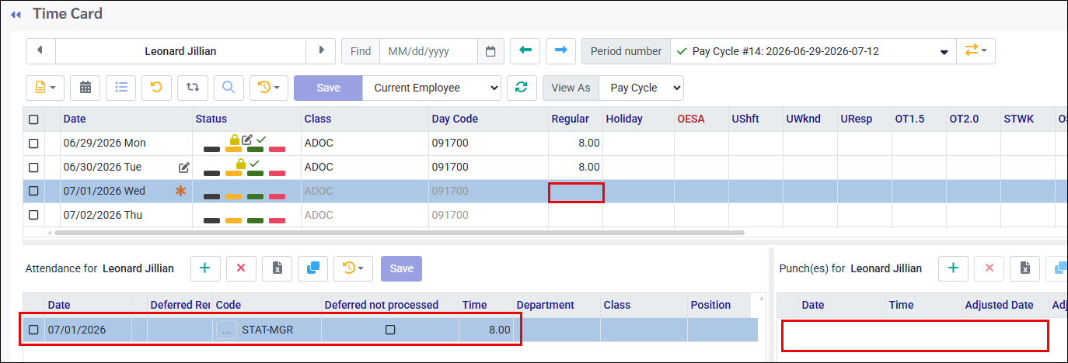The width and height of the screenshot is (1068, 363).
Task: Click the edit pencil icon on 06/30/2026 Tue date
Action: [x=184, y=168]
